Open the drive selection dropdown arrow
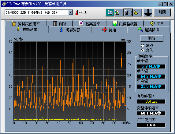This screenshot has width=175, height=134. click(x=70, y=12)
